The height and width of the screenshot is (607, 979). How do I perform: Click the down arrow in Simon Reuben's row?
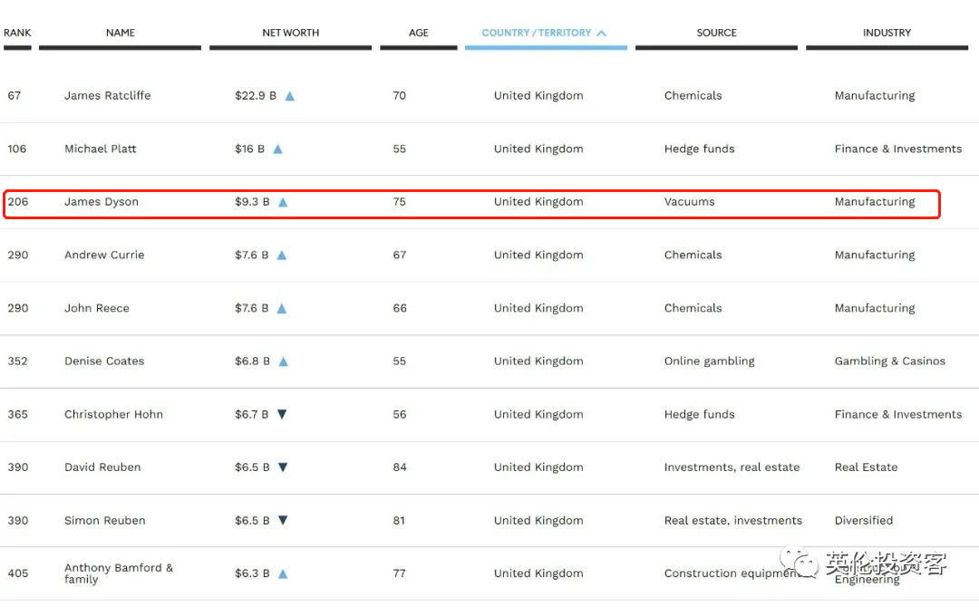(283, 520)
